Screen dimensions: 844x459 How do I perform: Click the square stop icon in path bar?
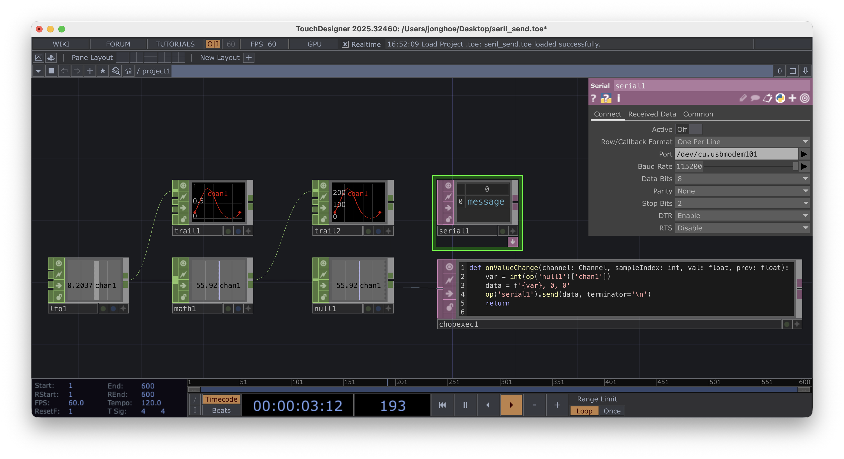point(52,71)
